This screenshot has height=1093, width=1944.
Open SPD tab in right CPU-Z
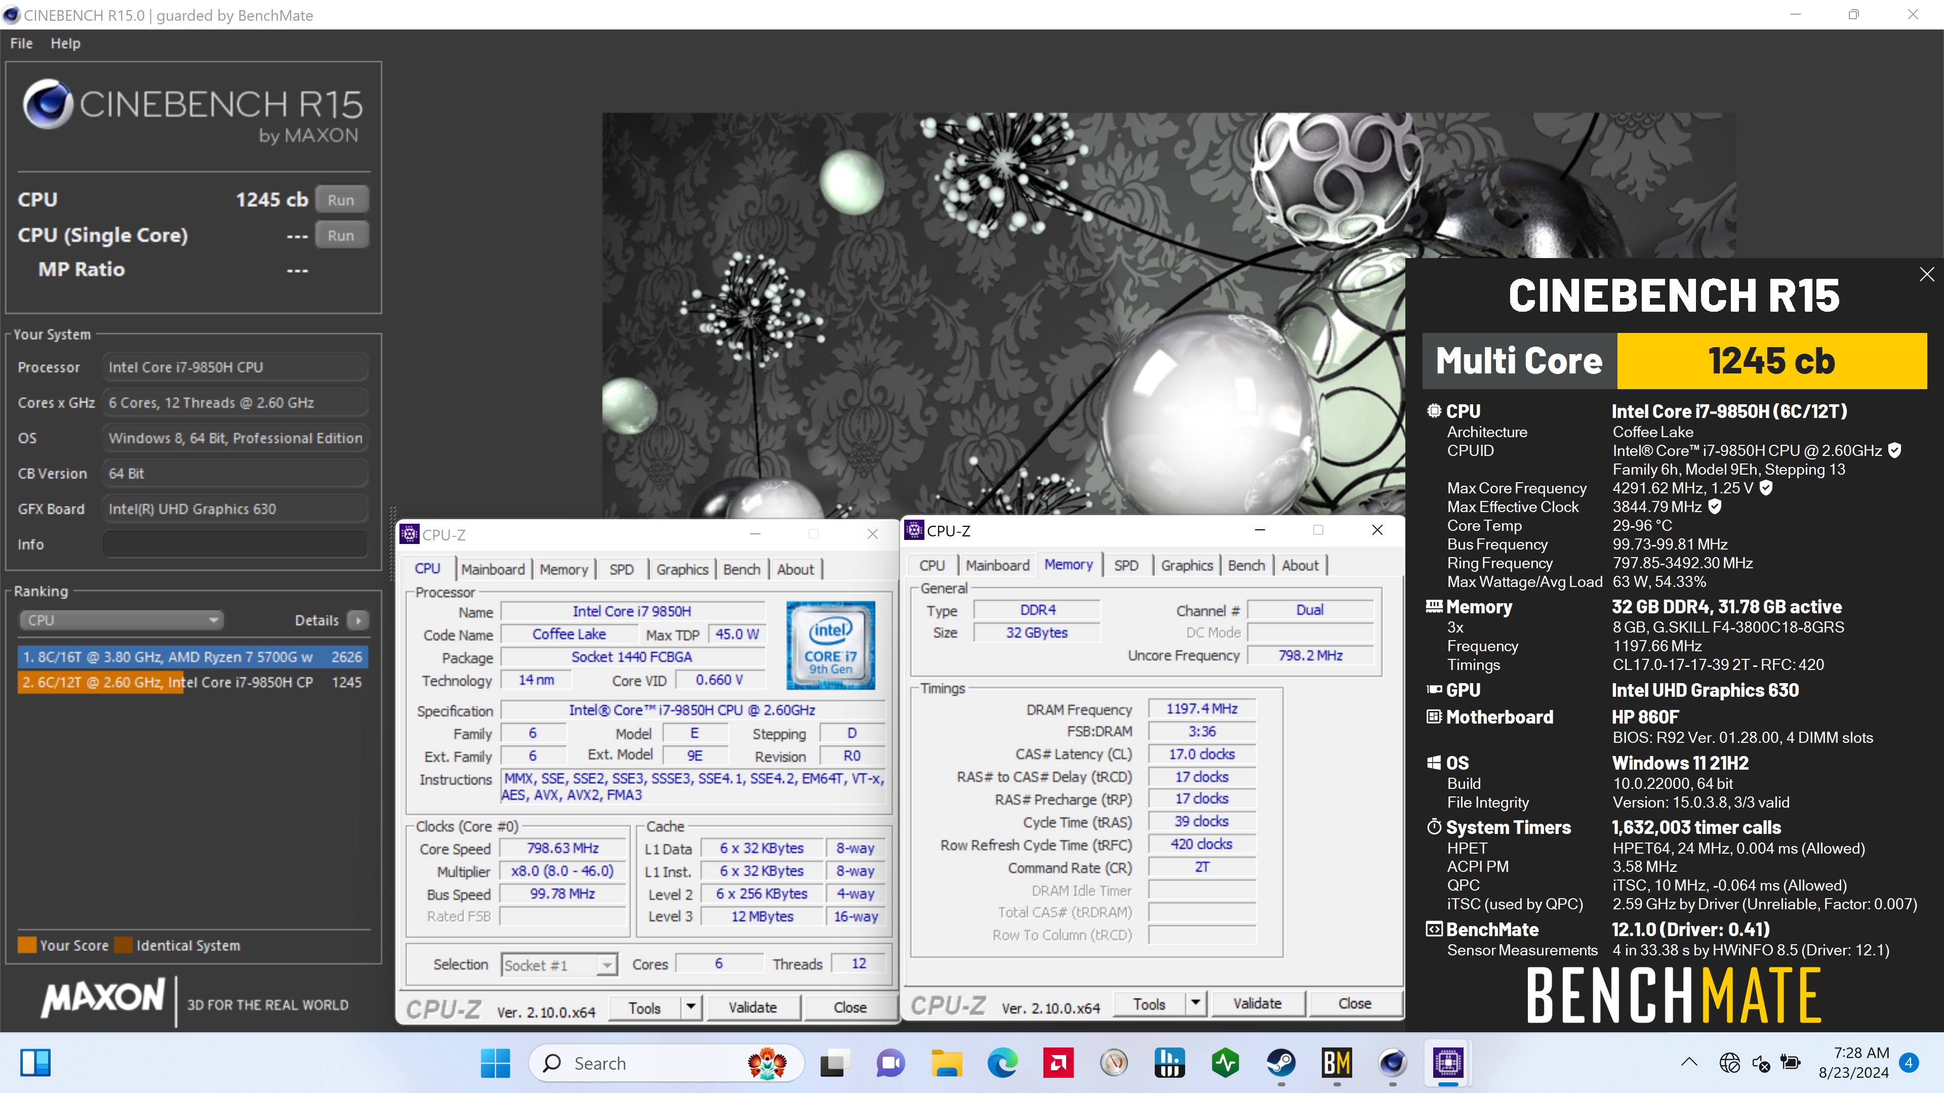(x=1127, y=566)
